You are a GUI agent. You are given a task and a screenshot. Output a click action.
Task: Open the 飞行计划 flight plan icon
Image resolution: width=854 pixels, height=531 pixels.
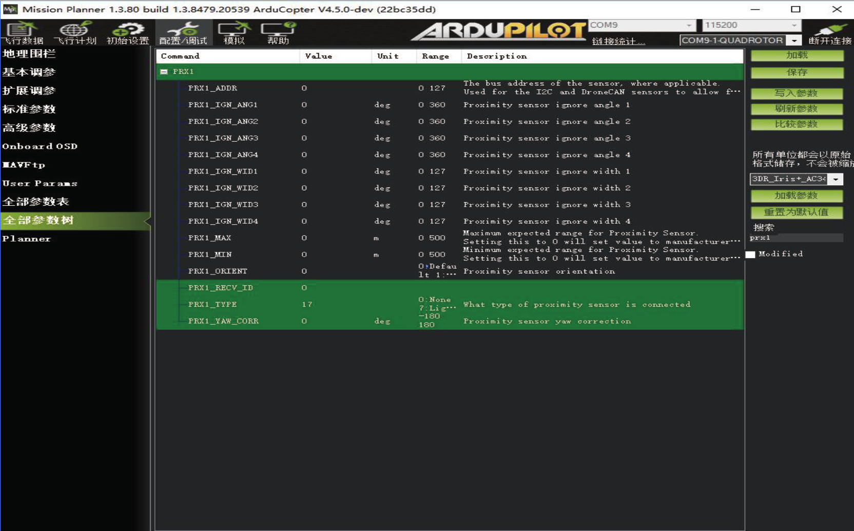point(75,33)
